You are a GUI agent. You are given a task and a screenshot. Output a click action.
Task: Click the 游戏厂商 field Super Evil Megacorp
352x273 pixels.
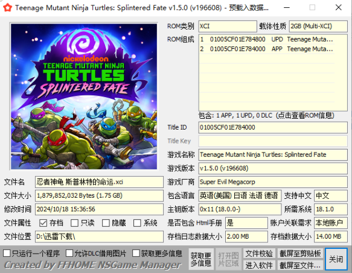[273, 182]
